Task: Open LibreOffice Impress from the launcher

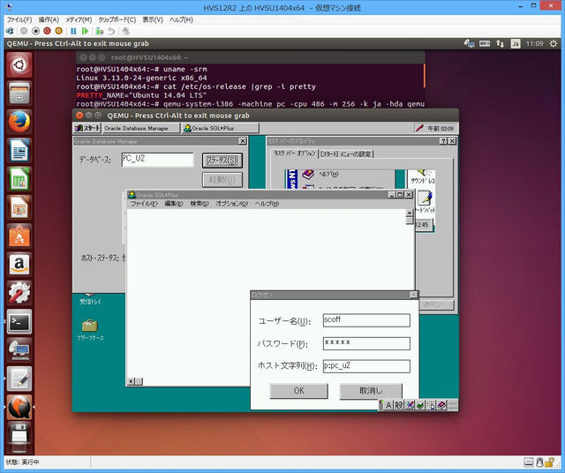Action: coord(19,207)
